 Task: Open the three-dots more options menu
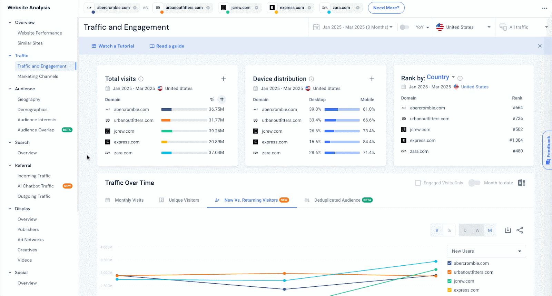pos(544,8)
